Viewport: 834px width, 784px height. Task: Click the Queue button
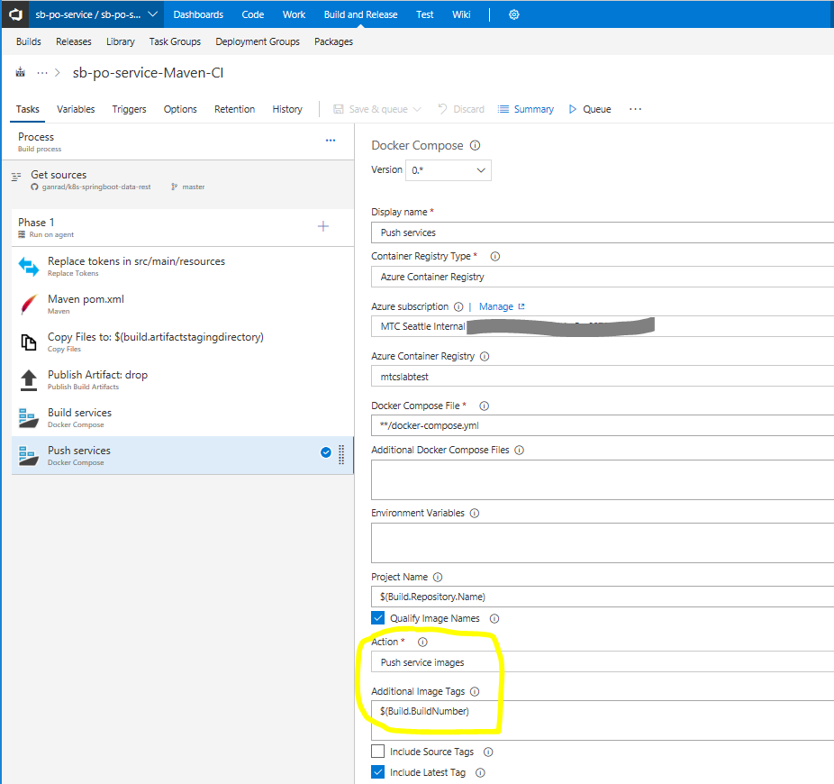(x=590, y=109)
